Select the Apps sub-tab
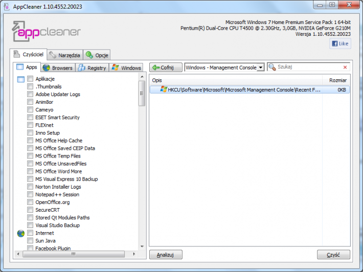This screenshot has height=272, width=363. coord(27,67)
